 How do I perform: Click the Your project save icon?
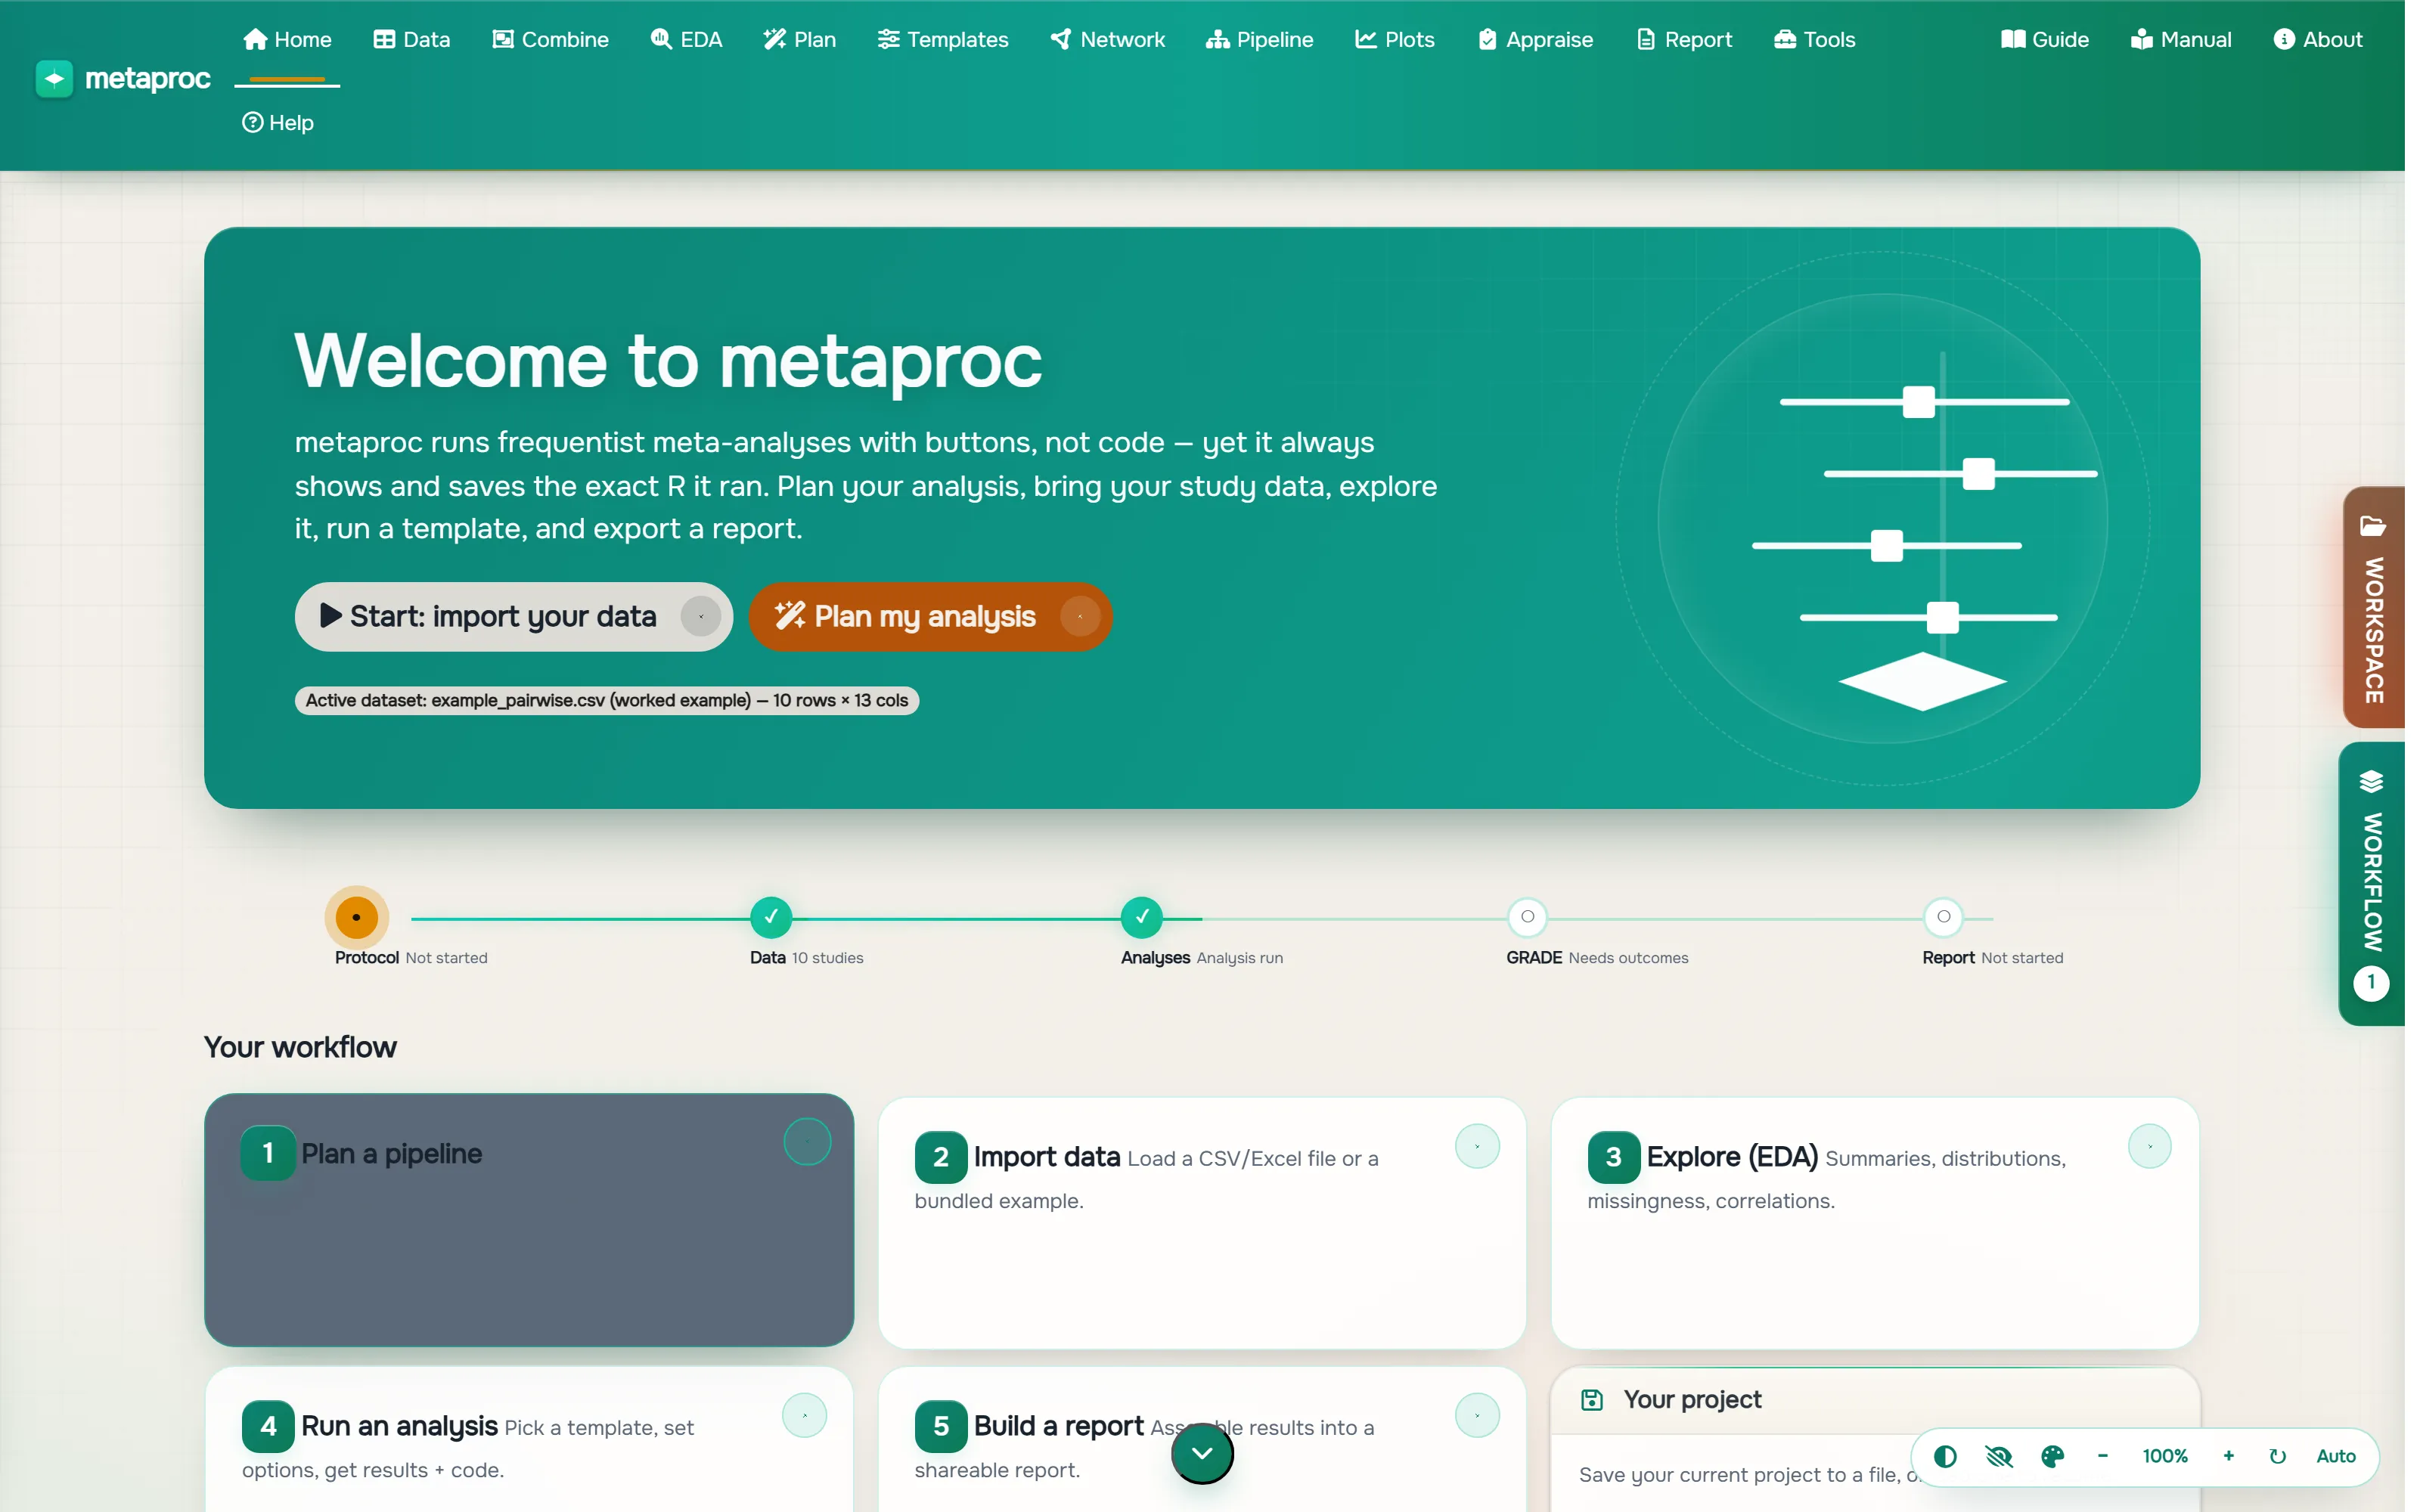click(1592, 1400)
